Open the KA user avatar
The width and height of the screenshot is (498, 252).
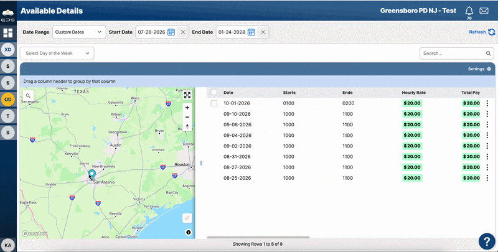pyautogui.click(x=8, y=245)
